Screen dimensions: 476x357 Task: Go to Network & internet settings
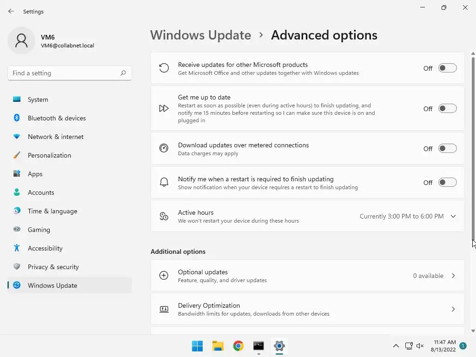(x=70, y=137)
